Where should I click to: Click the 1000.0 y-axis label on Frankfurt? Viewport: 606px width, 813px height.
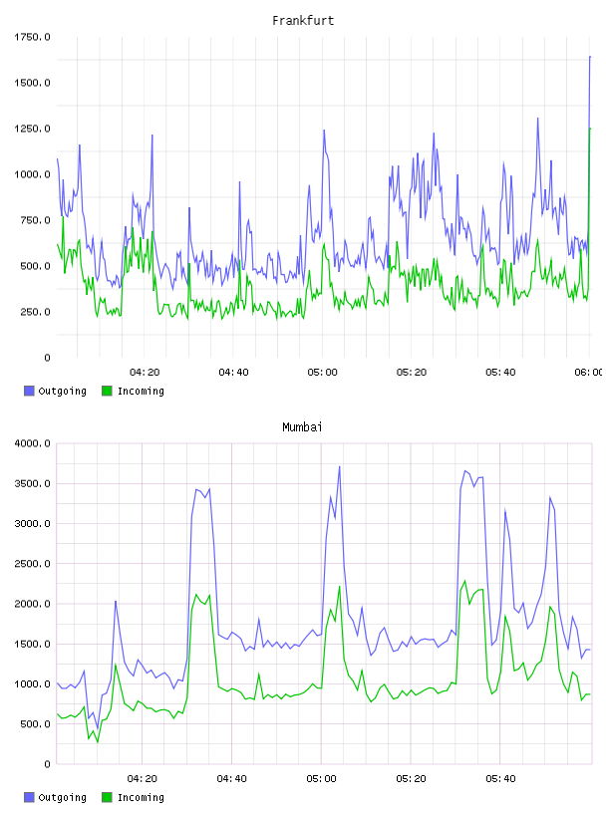click(x=32, y=174)
